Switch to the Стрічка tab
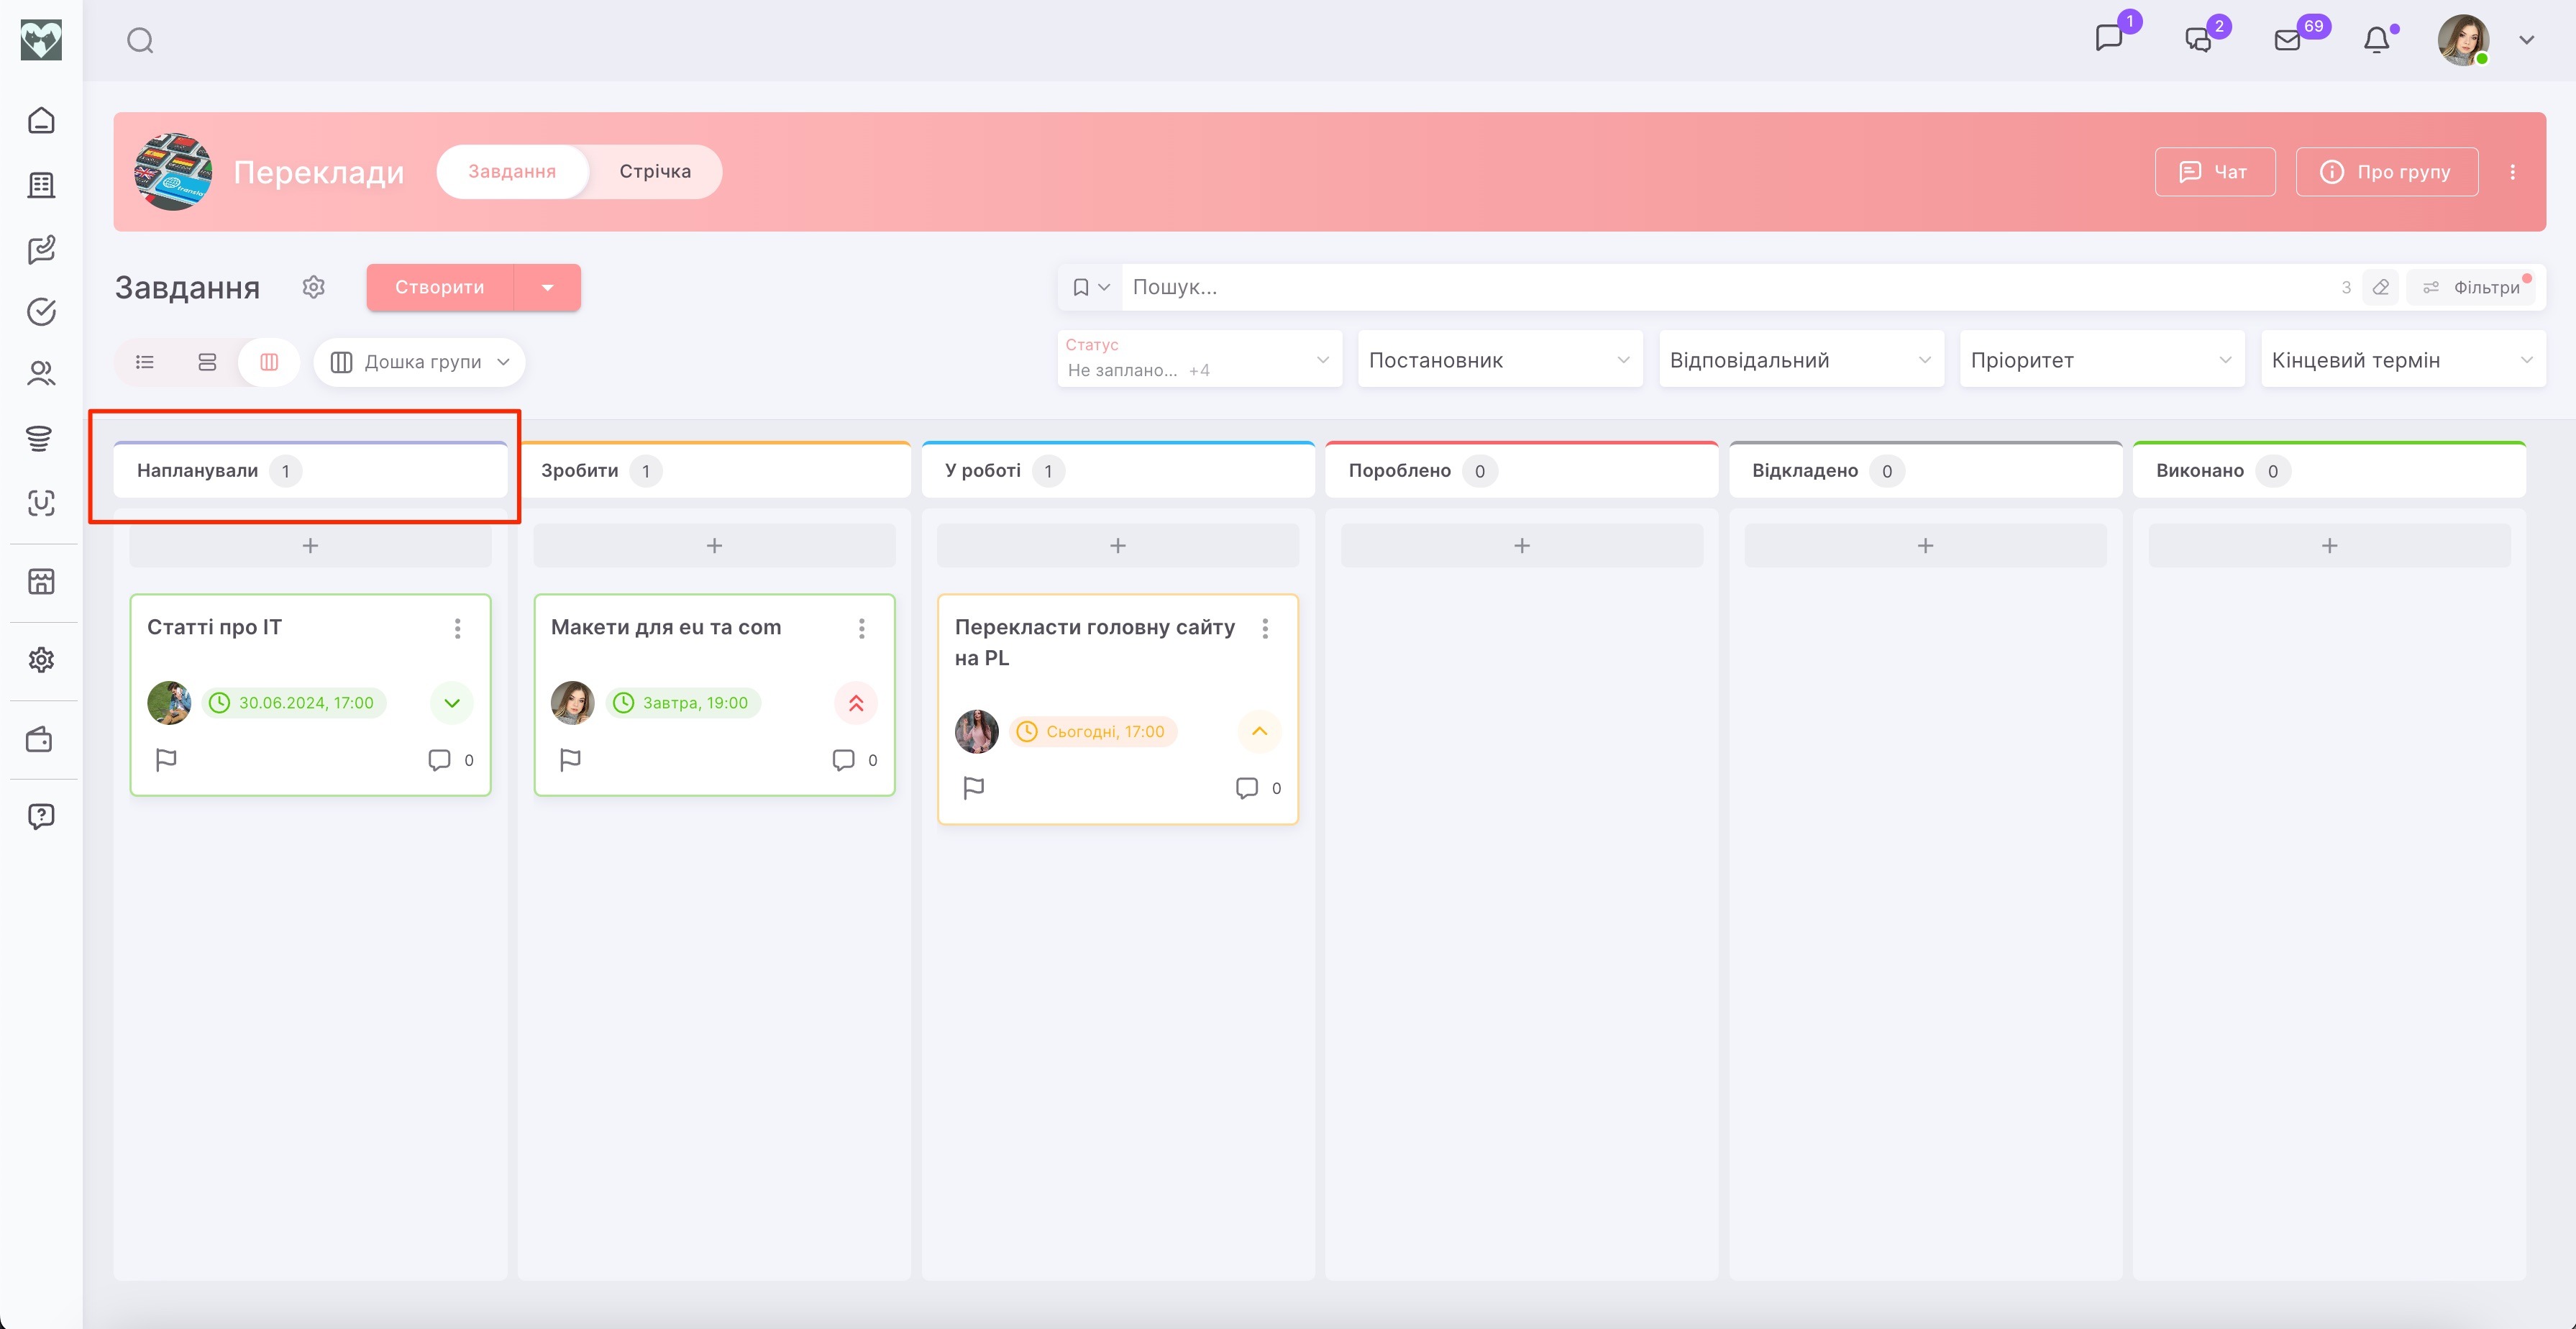Image resolution: width=2576 pixels, height=1329 pixels. point(654,171)
